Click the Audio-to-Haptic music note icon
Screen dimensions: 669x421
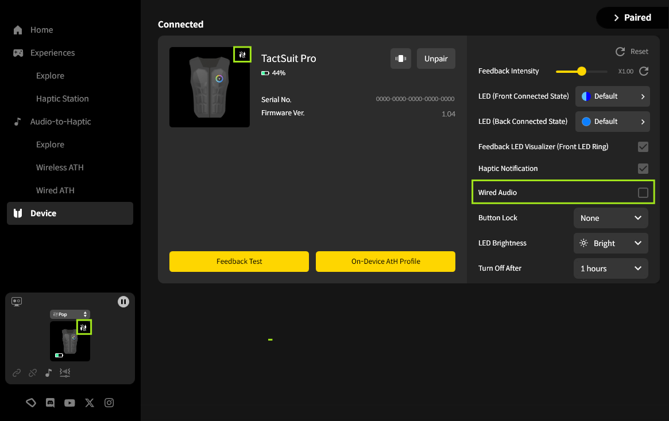[x=17, y=122]
